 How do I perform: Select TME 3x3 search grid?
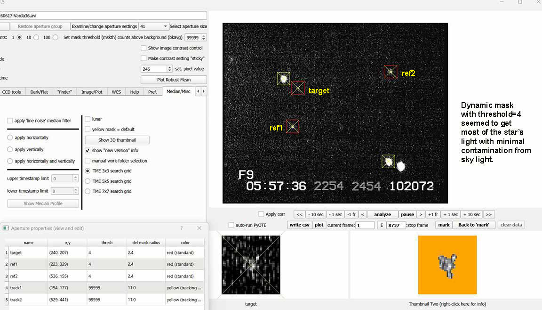pyautogui.click(x=88, y=171)
